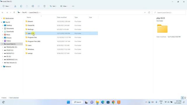The width and height of the screenshot is (187, 105).
Task: Go back with the back arrow
Action: (x=3, y=13)
